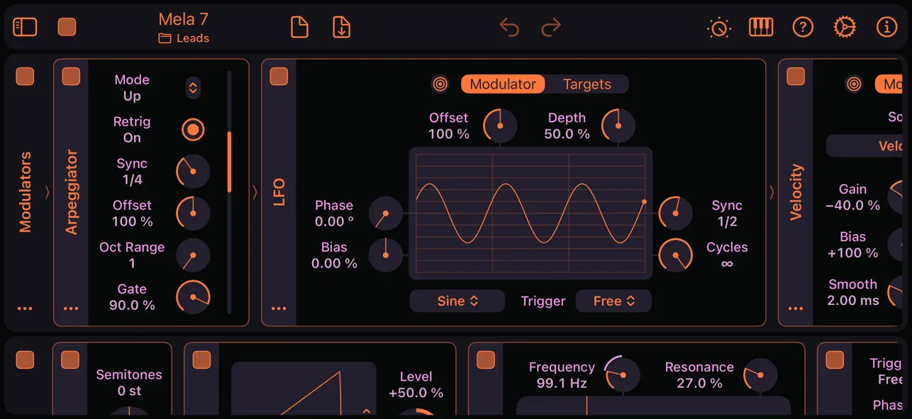This screenshot has height=419, width=912.
Task: Open the settings gear icon
Action: (x=845, y=27)
